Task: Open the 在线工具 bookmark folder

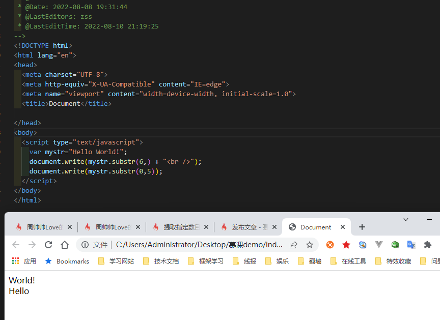Action: 348,261
